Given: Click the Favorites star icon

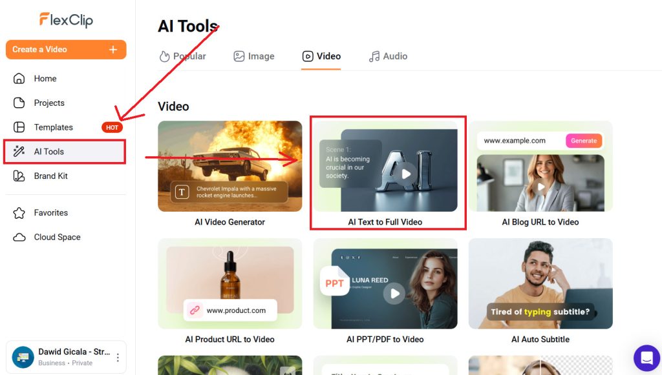Looking at the screenshot, I should [19, 213].
